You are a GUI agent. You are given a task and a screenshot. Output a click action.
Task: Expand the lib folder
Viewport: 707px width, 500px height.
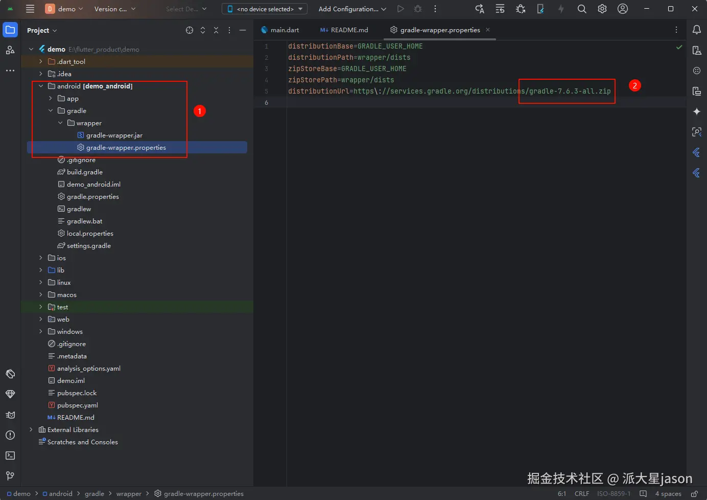[x=41, y=270]
